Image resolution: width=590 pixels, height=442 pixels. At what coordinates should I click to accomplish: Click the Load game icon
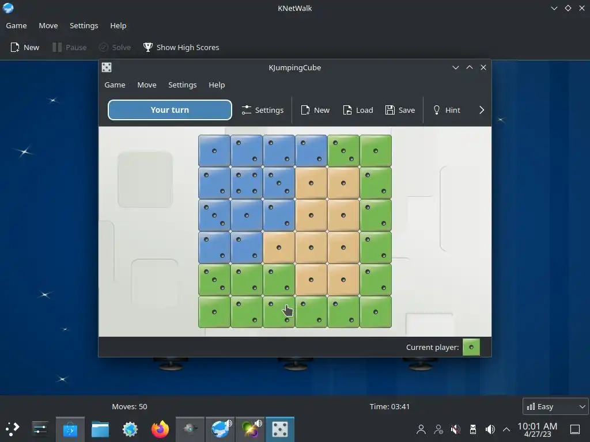click(347, 110)
